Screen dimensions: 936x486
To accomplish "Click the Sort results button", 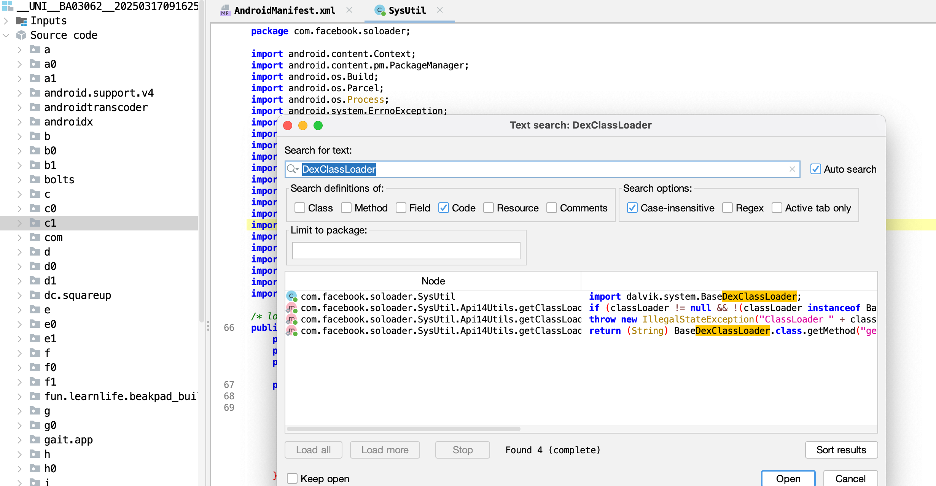I will tap(841, 450).
